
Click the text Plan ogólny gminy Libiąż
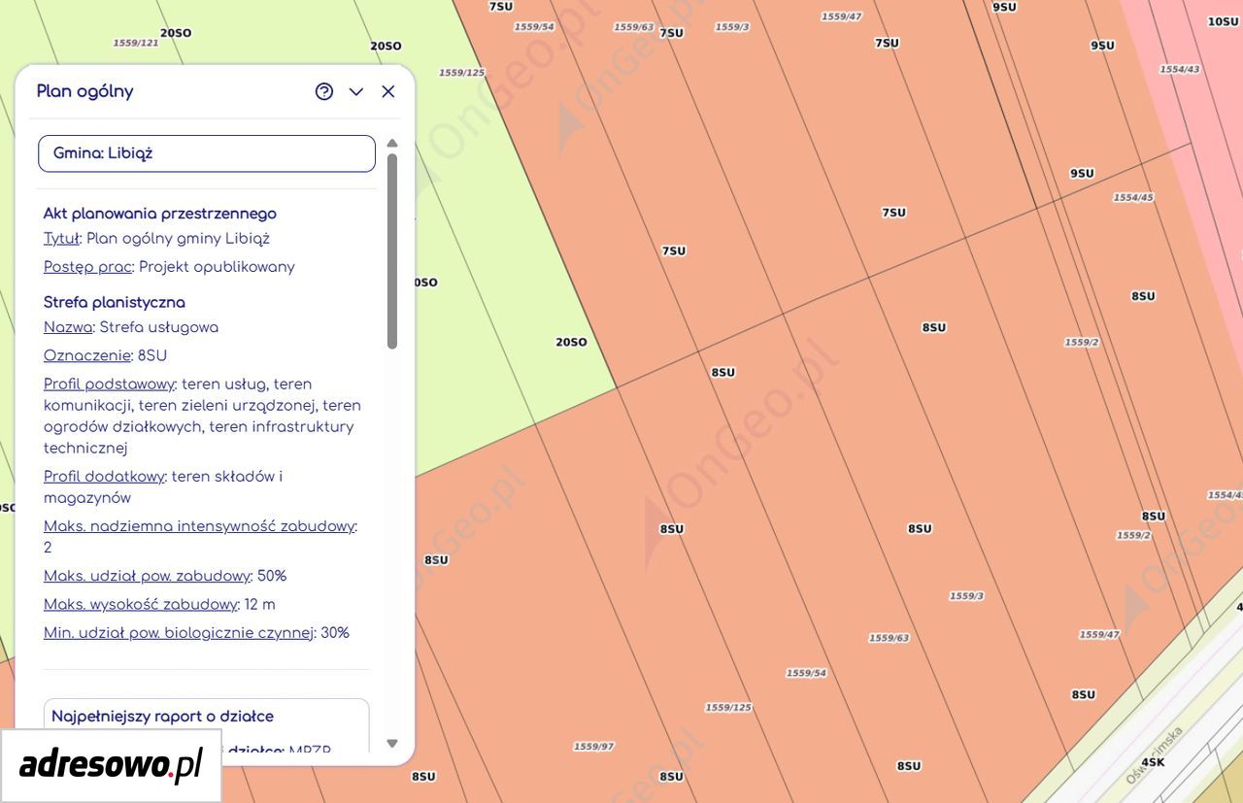[178, 239]
